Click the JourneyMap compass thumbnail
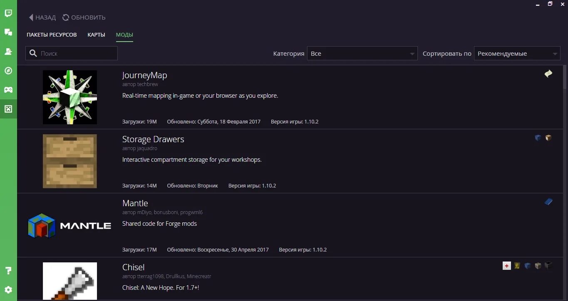Viewport: 568px width, 301px height. coord(70,97)
